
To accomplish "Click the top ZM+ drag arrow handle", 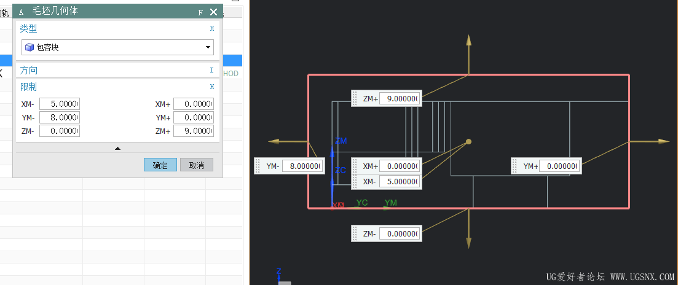I will click(x=468, y=42).
